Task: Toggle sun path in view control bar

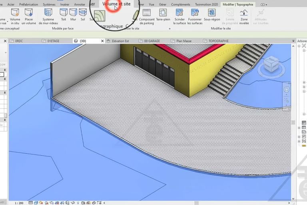Action: [x=41, y=203]
